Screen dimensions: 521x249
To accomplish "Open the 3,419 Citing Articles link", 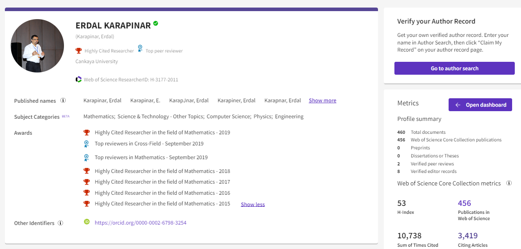I will tap(468, 236).
